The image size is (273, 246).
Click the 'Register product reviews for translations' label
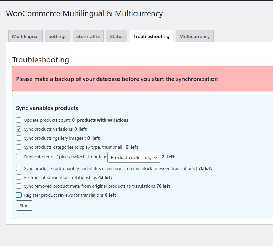pyautogui.click(x=64, y=195)
